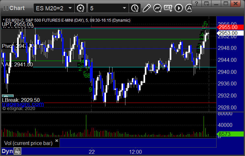Click the © eSignal, 2020 copyright text
Screen dimensions: 245x156
click(19, 108)
